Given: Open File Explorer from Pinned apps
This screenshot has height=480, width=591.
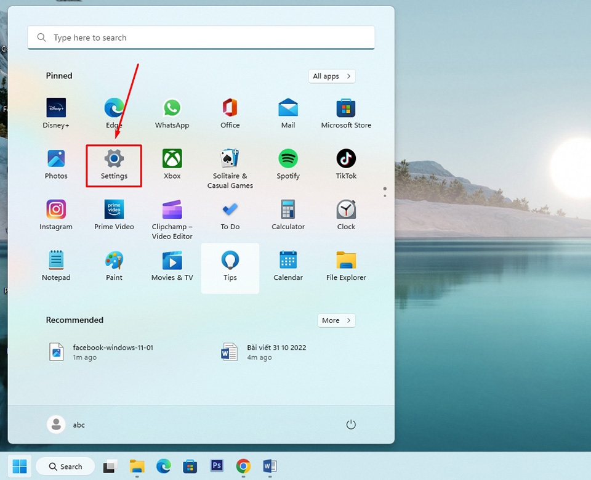Looking at the screenshot, I should pyautogui.click(x=346, y=266).
